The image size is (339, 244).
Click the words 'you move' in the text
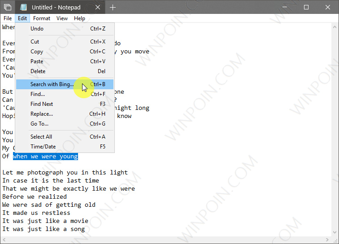135,52
